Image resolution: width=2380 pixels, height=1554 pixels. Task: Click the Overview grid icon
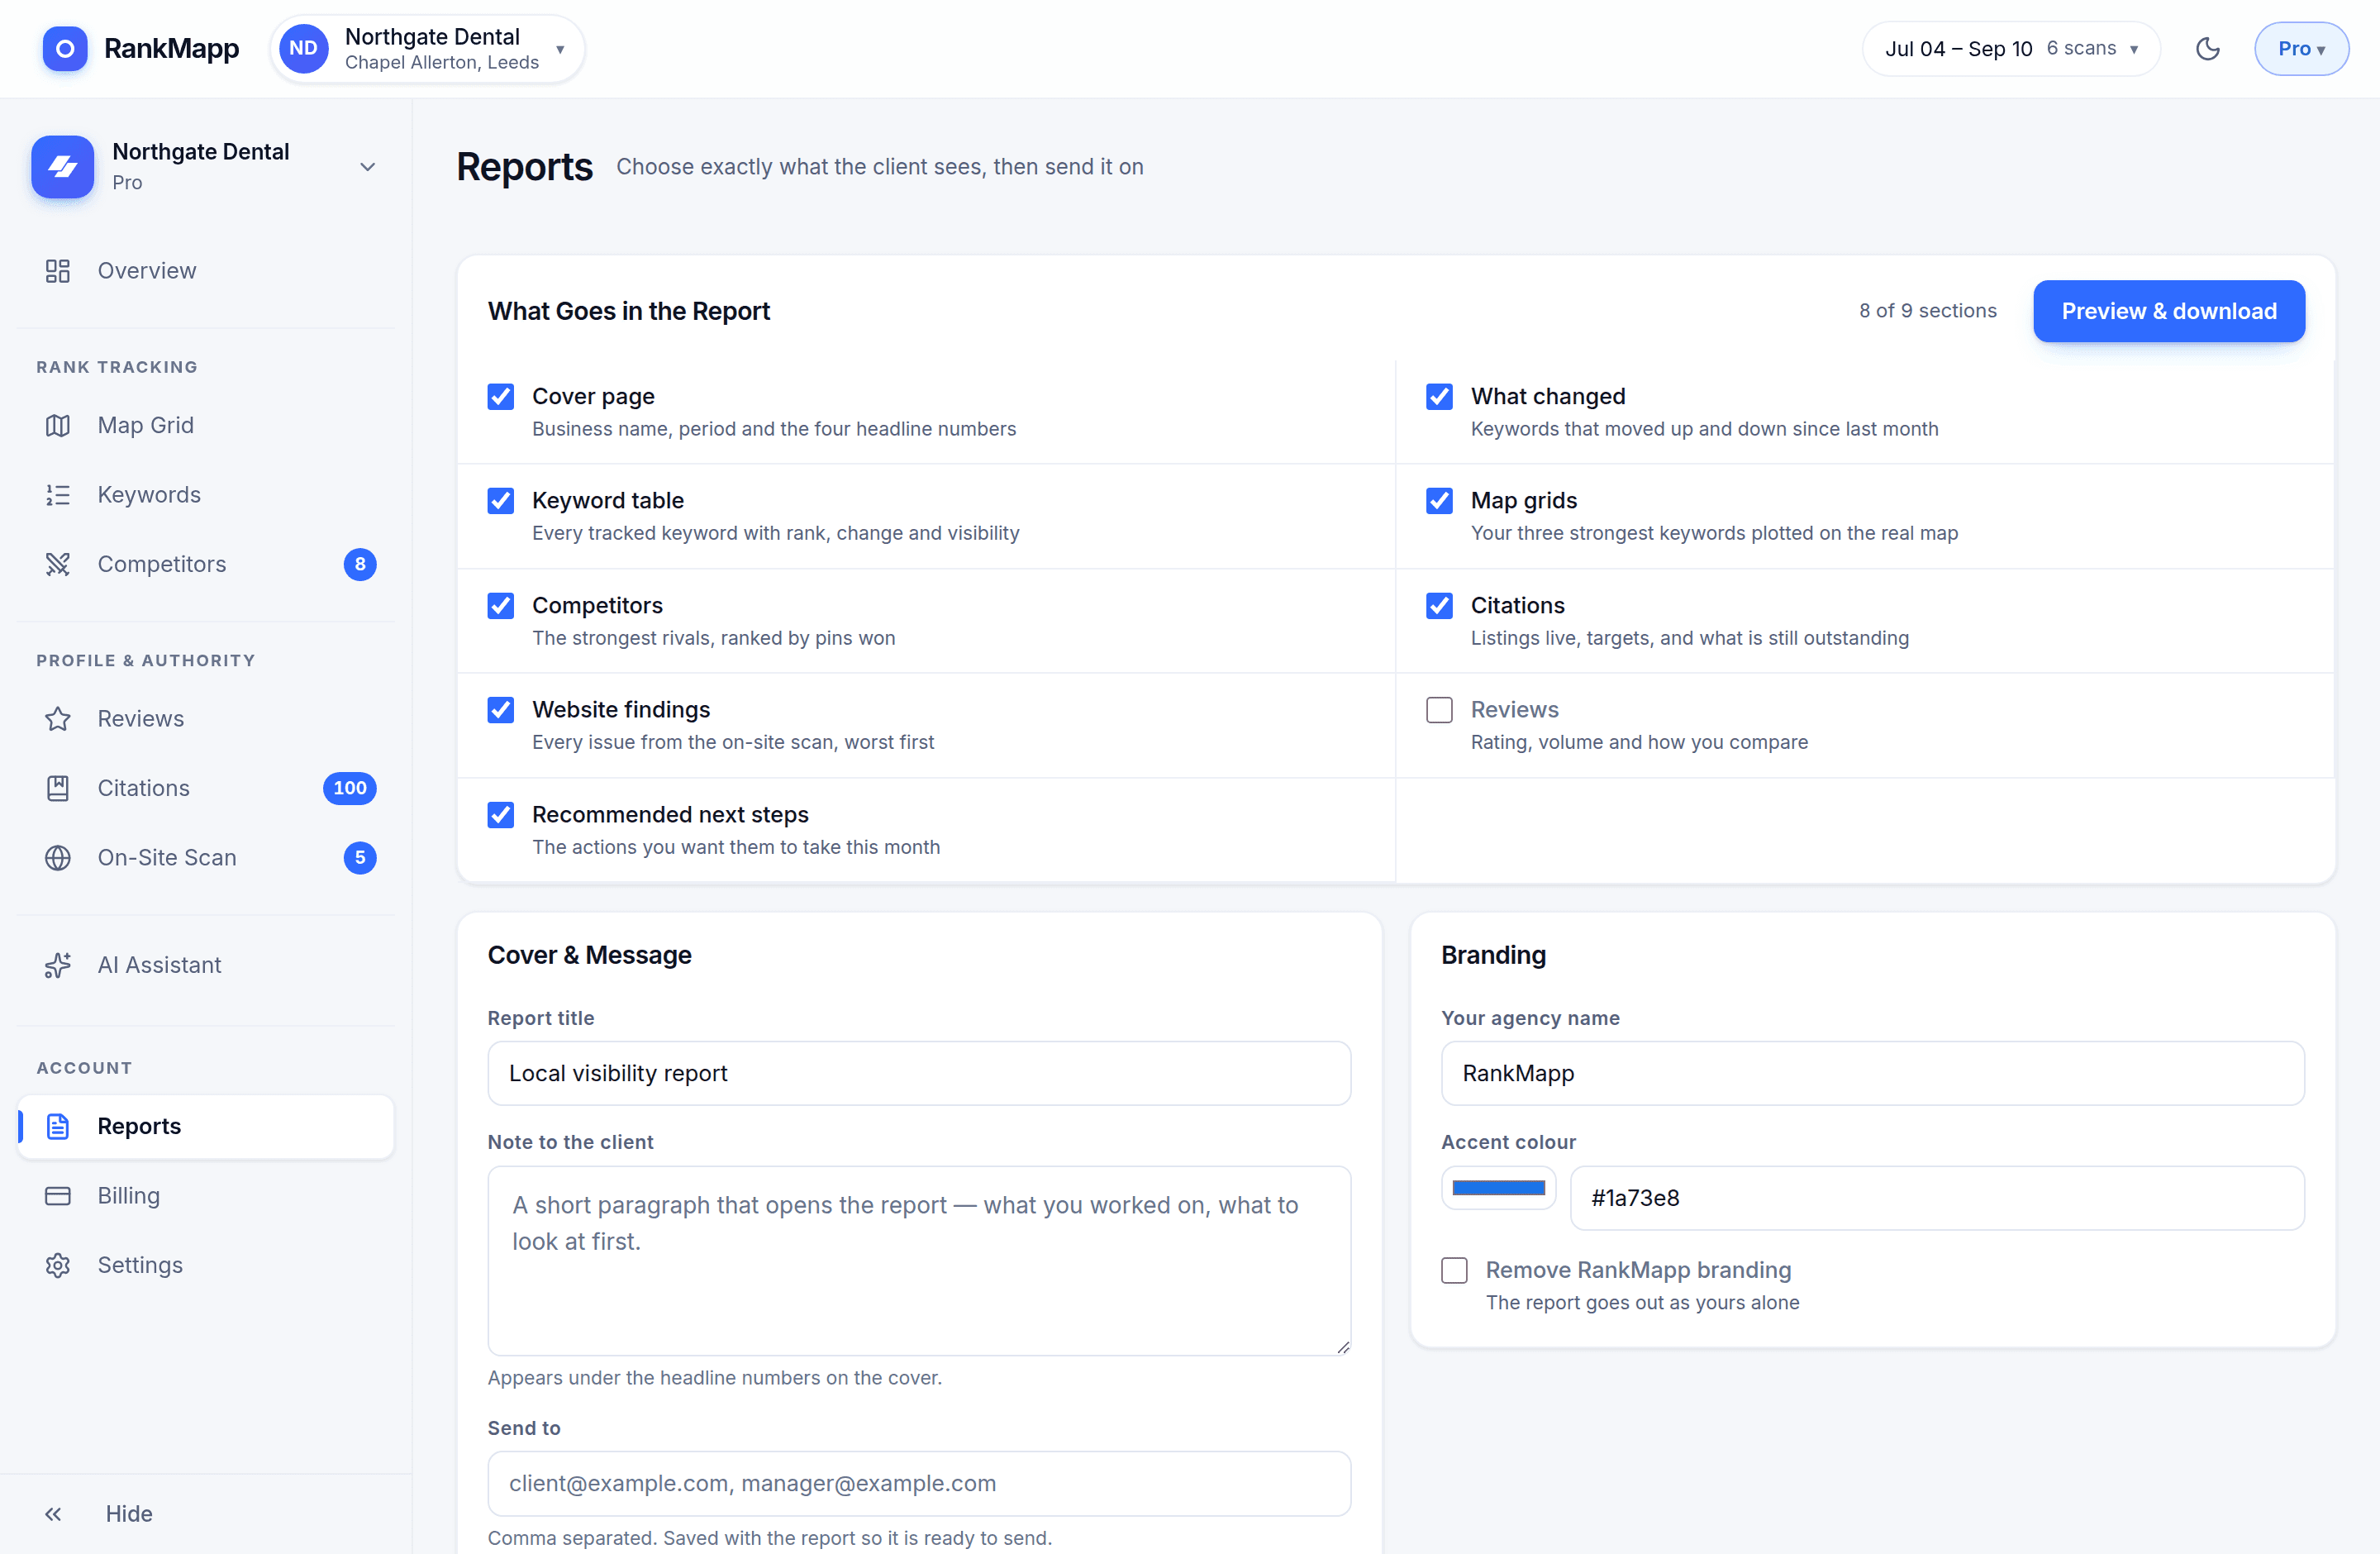(x=58, y=271)
